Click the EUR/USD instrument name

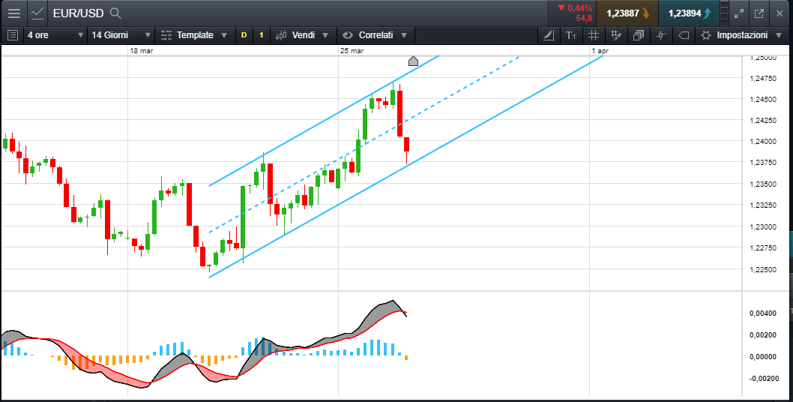[79, 13]
